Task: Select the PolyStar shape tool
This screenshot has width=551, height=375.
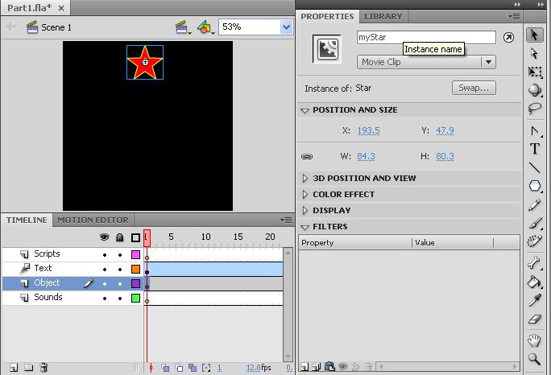Action: click(534, 186)
